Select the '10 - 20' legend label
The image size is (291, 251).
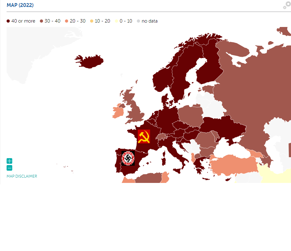click(x=102, y=21)
